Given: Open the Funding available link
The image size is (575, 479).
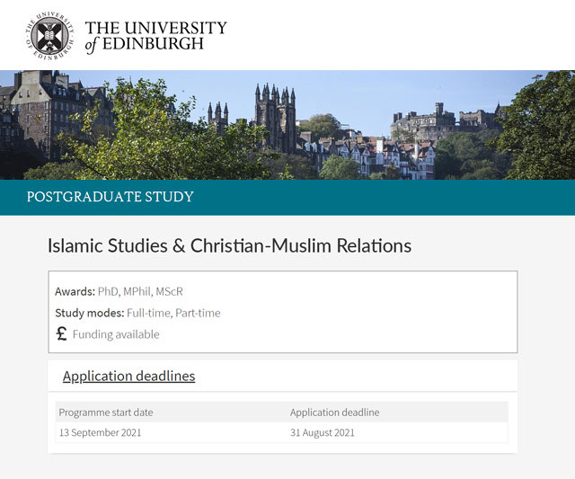Looking at the screenshot, I should (116, 334).
